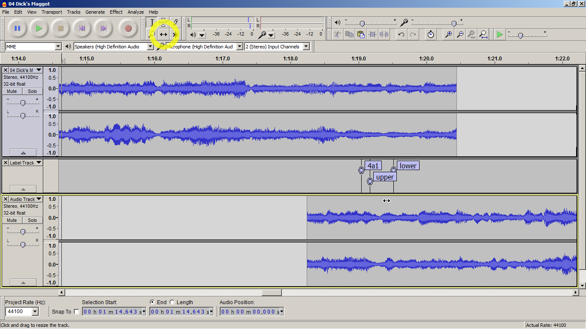
Task: Open the Analyze menu
Action: [136, 12]
